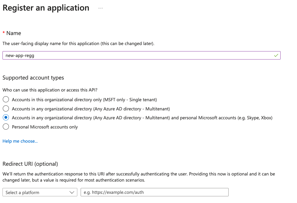The width and height of the screenshot is (297, 203).
Task: Click inside the application display name box
Action: 139,55
